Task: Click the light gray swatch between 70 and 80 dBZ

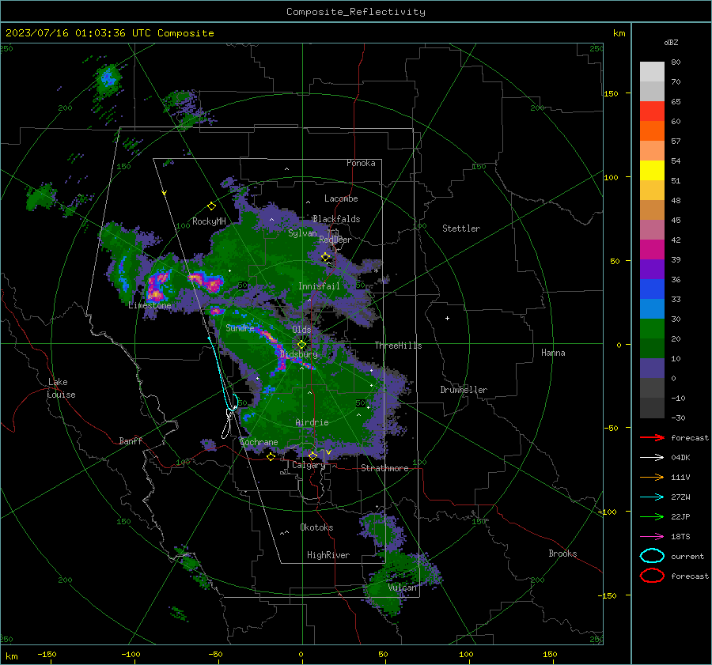Action: pyautogui.click(x=652, y=72)
